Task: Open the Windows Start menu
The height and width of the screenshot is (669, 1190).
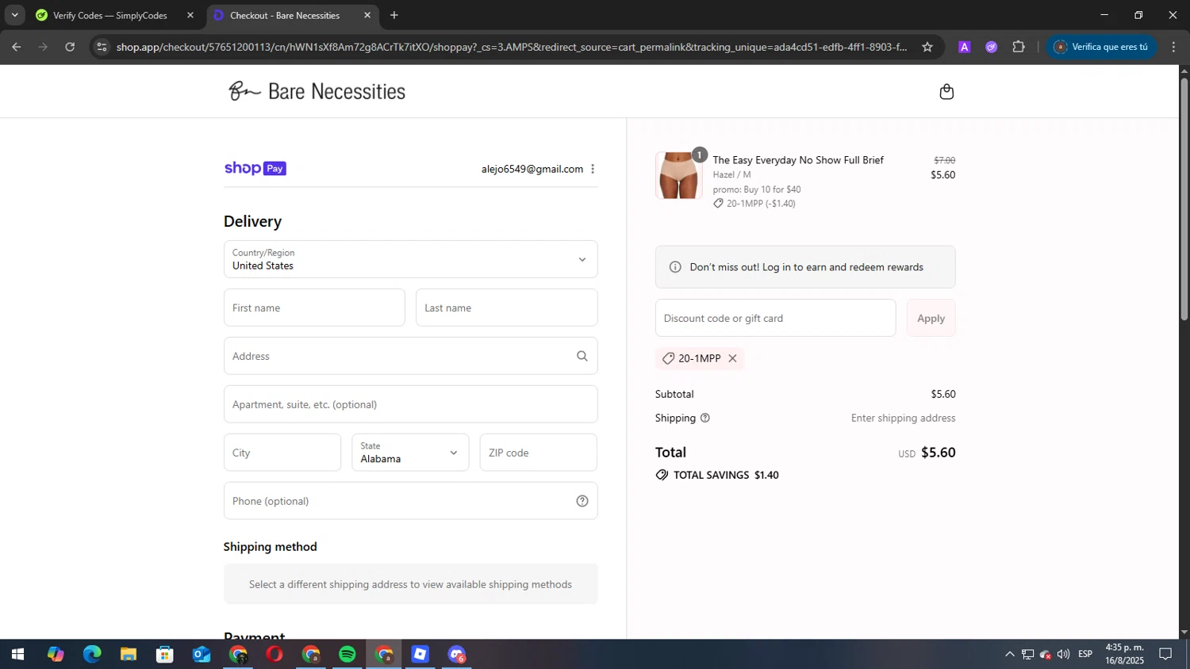Action: (17, 655)
